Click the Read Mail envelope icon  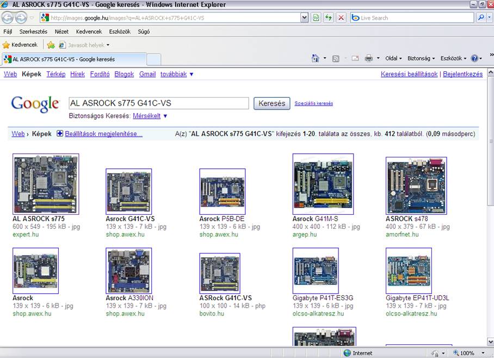355,58
